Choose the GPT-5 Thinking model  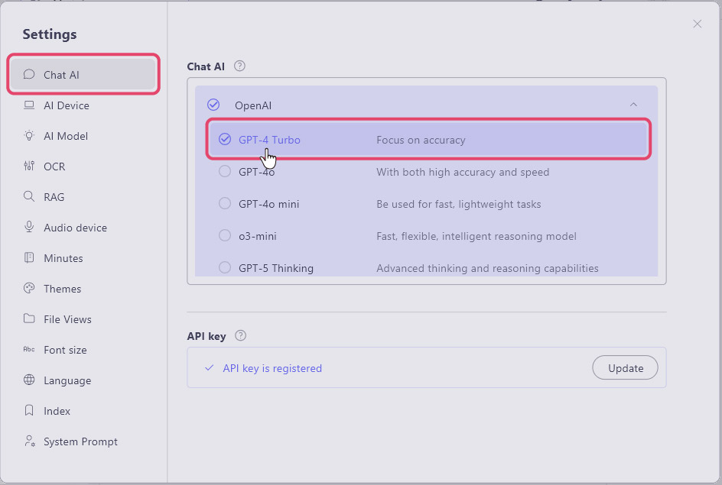[225, 267]
